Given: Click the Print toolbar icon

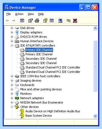Looking at the screenshot, I should [x=37, y=21].
